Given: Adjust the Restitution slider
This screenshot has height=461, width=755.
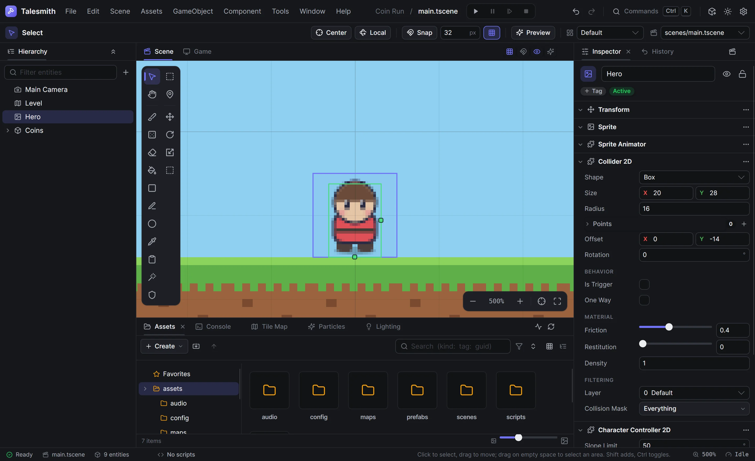Looking at the screenshot, I should coord(675,344).
